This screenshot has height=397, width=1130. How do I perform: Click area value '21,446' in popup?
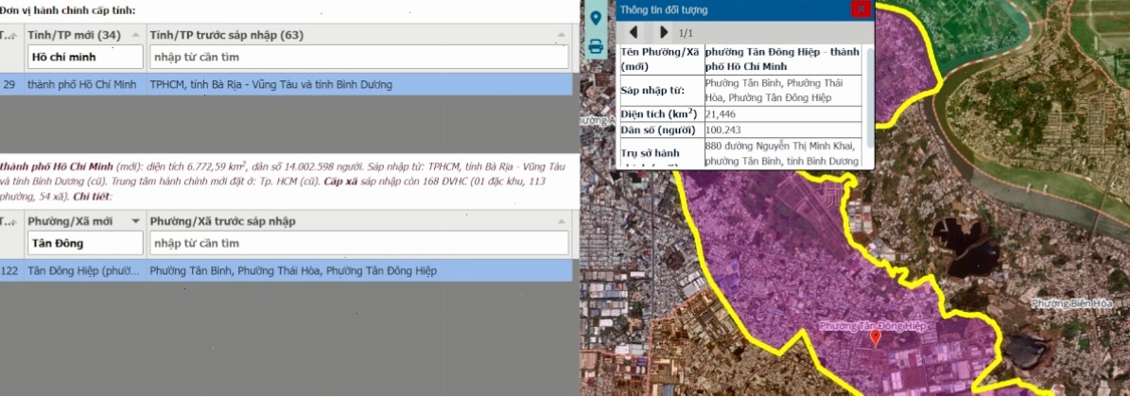point(721,114)
